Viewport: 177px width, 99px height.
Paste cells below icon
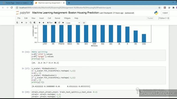[x=35, y=23]
